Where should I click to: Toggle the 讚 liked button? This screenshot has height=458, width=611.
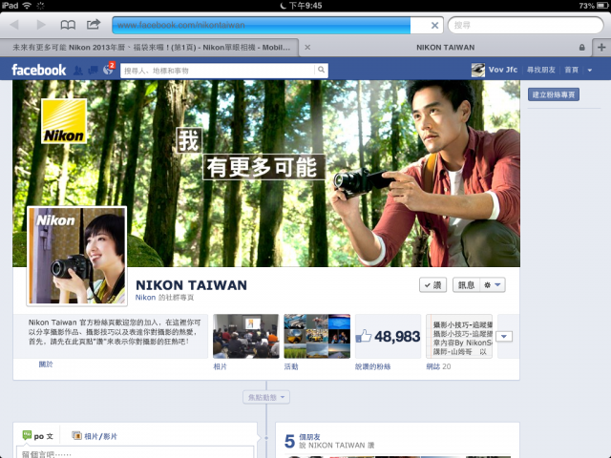pos(432,285)
